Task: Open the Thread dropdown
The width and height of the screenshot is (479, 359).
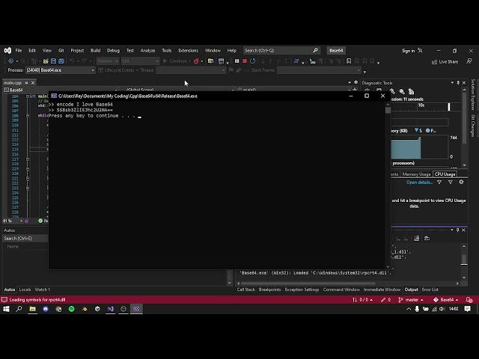Action: (190, 70)
